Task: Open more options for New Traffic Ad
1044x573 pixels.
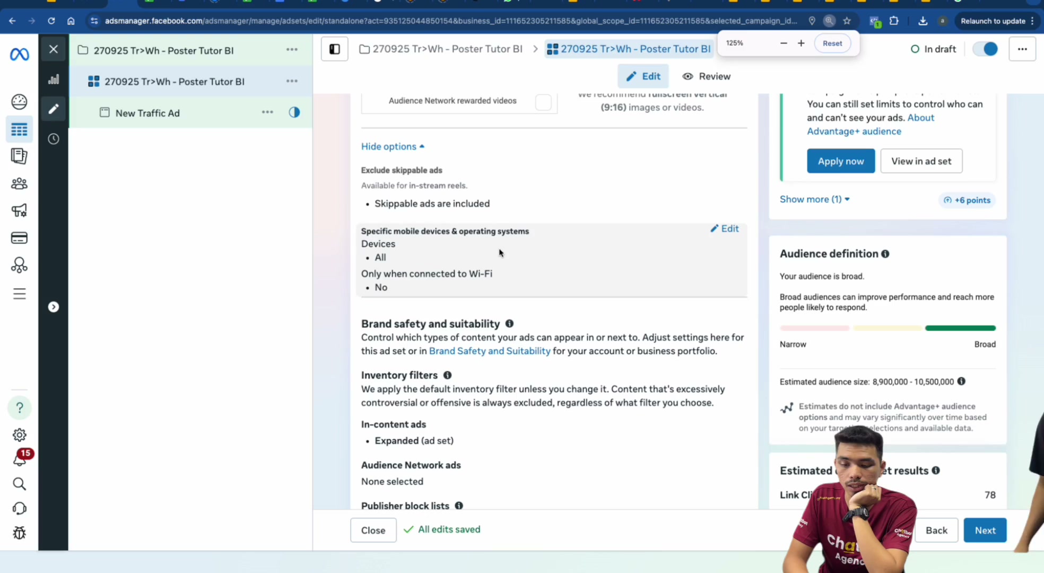Action: point(267,112)
